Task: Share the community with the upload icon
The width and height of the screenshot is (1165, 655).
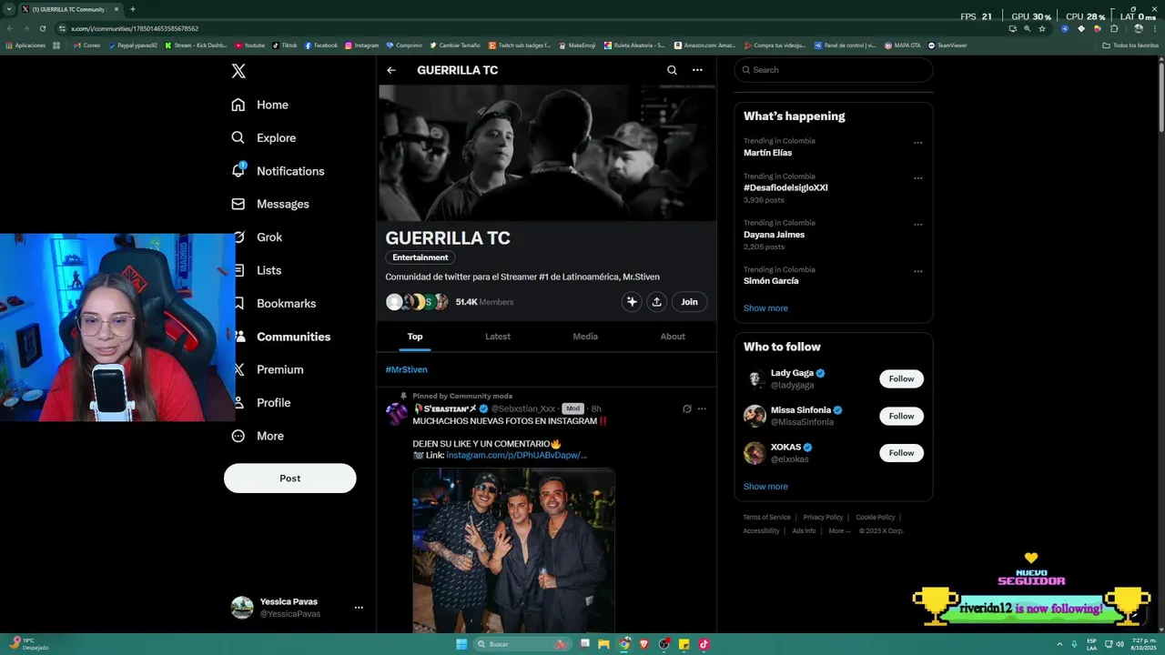Action: [656, 302]
